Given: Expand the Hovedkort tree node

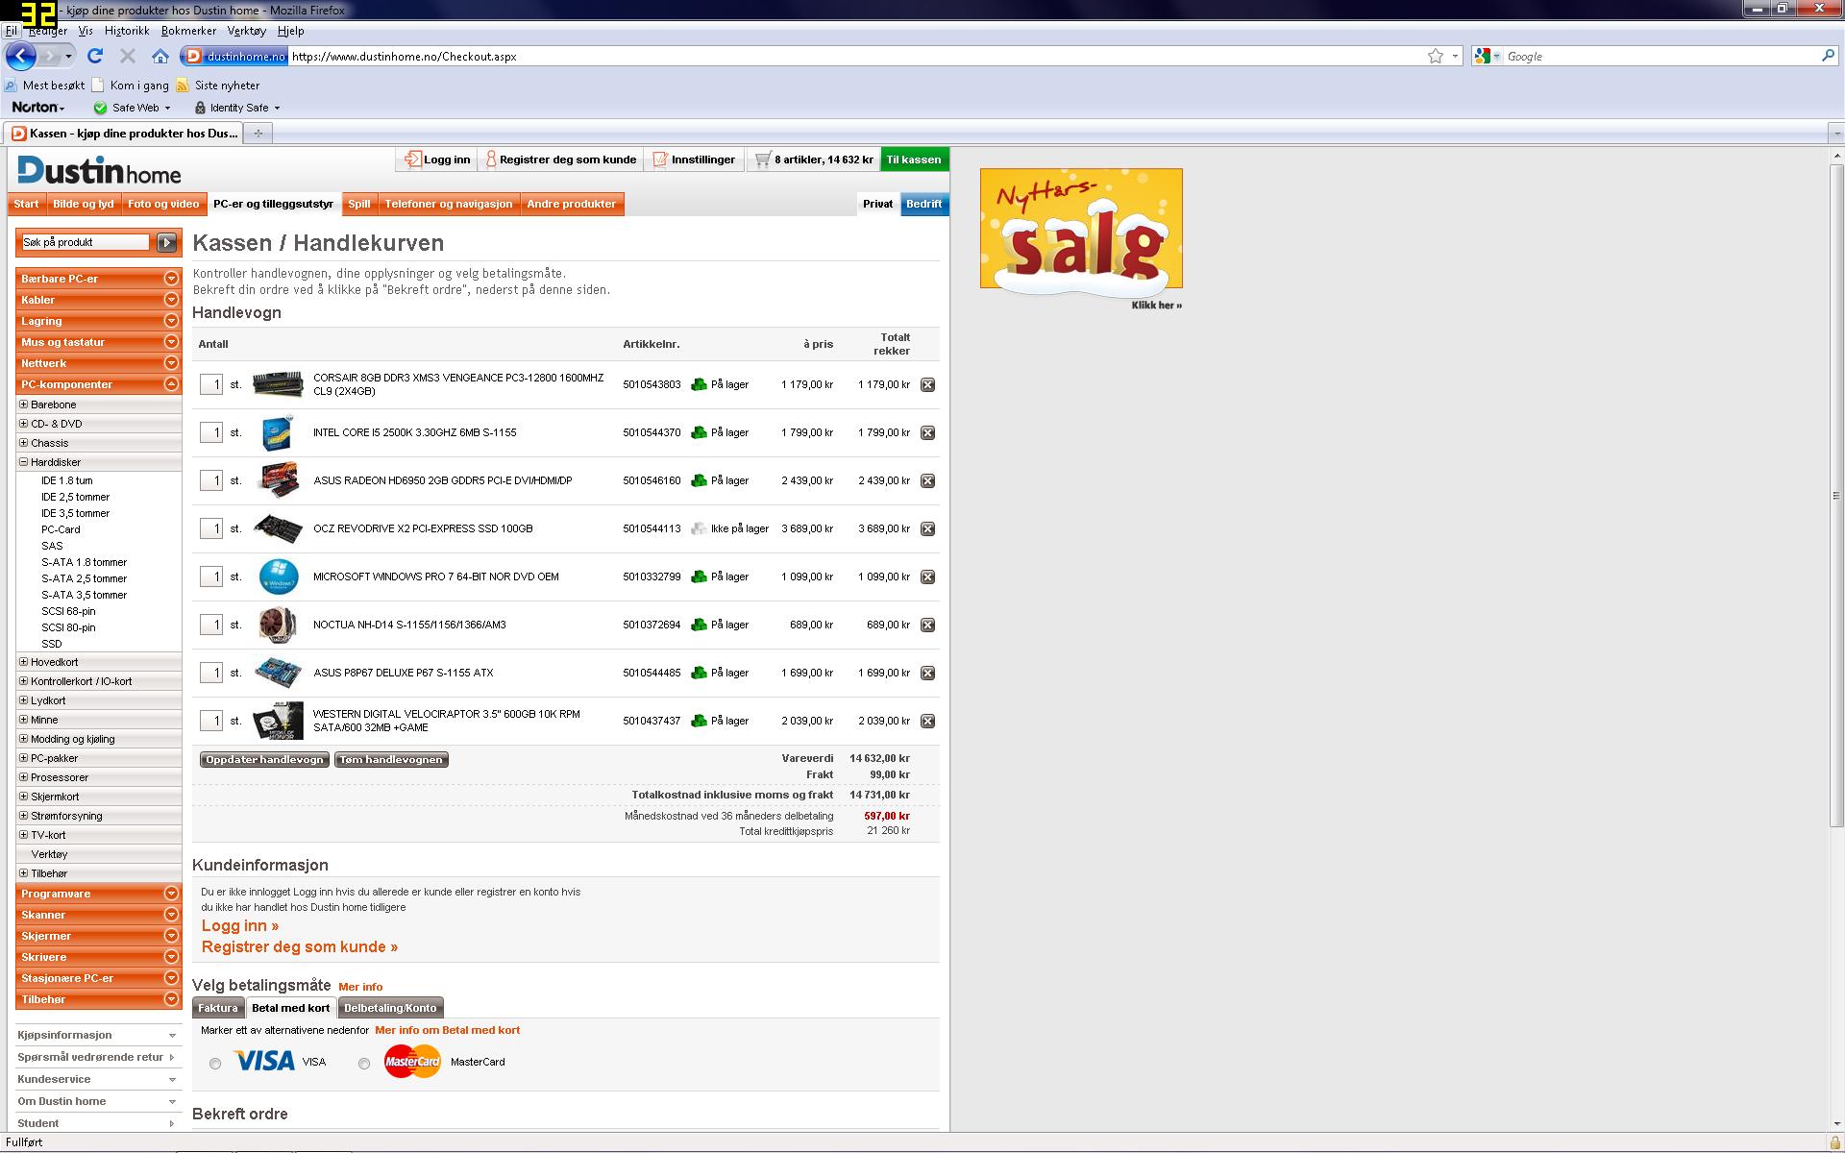Looking at the screenshot, I should [24, 662].
